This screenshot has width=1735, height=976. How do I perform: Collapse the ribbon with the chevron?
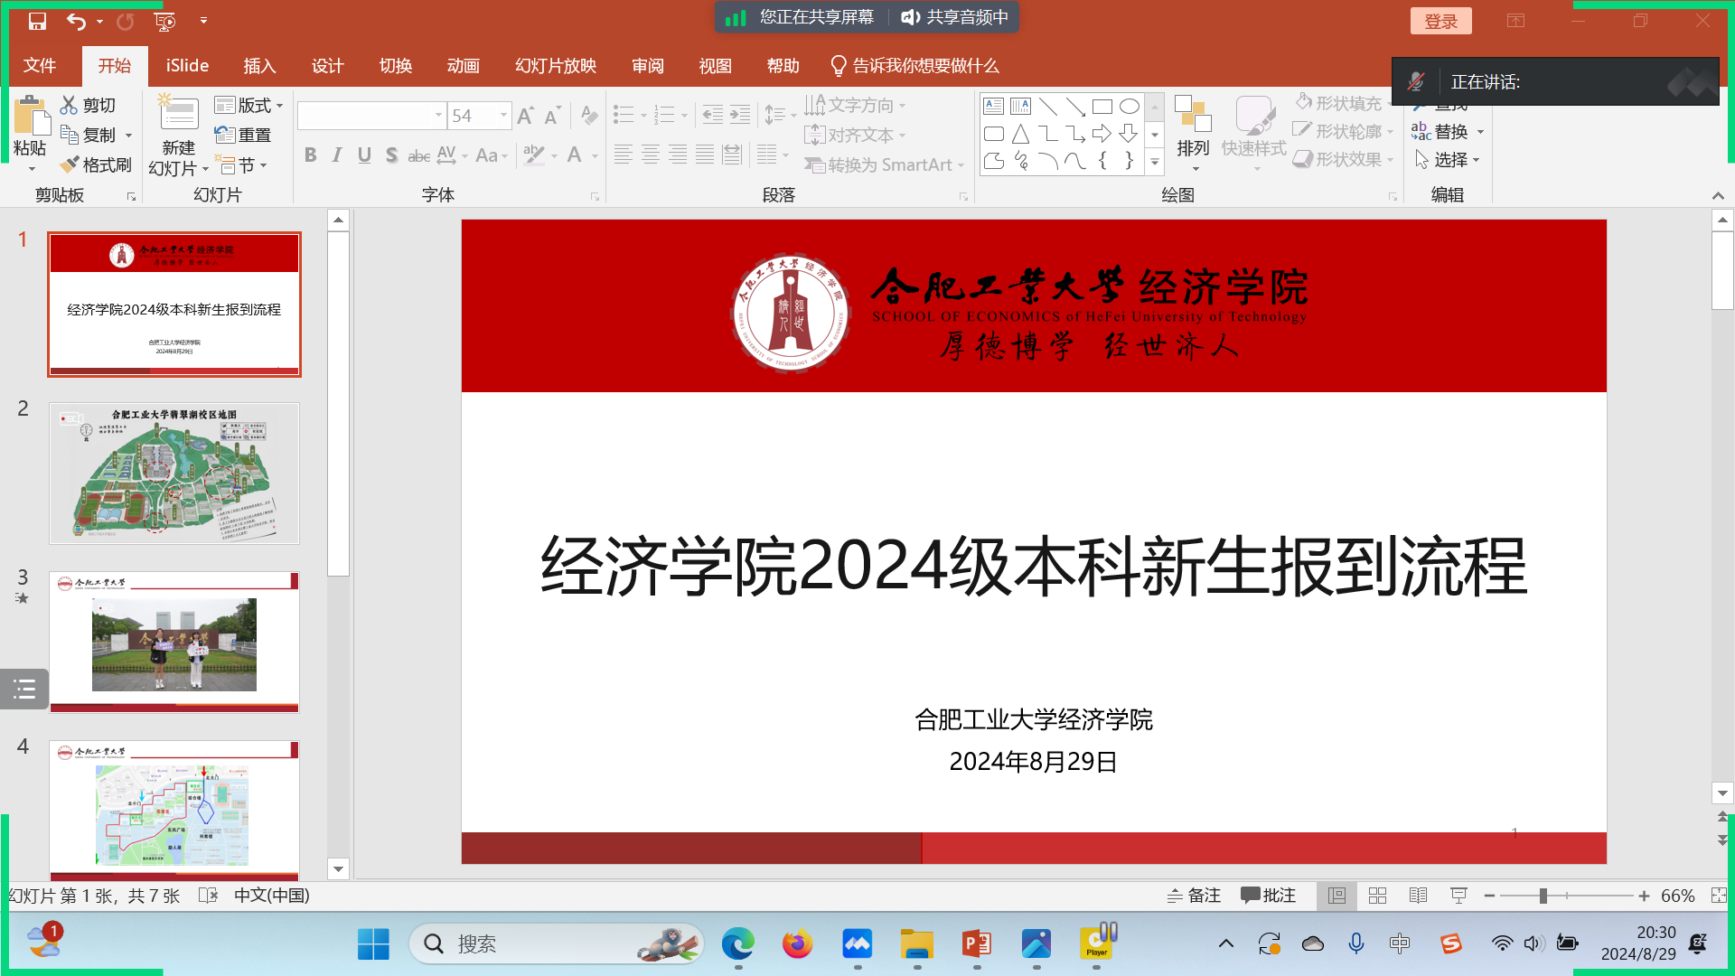point(1718,195)
